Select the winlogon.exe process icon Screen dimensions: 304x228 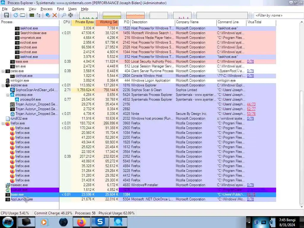tap(7, 80)
